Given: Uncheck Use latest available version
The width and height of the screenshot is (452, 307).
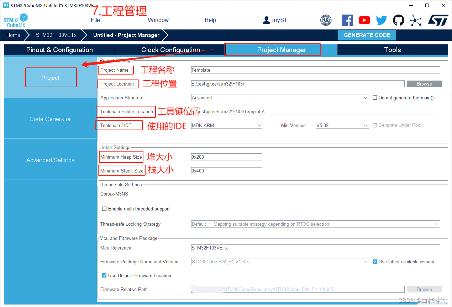Looking at the screenshot, I should [x=375, y=262].
